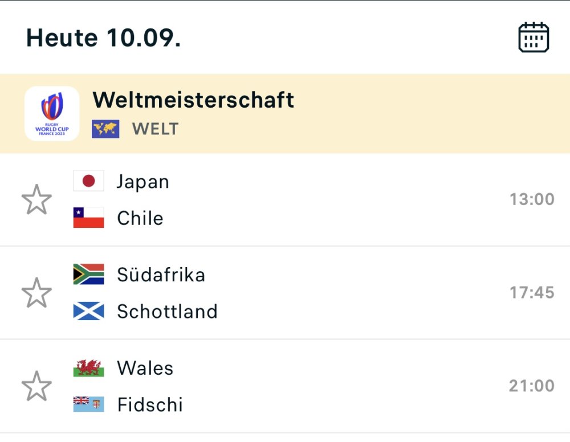This screenshot has height=442, width=570.
Task: Click the Chile flag icon
Action: point(89,218)
